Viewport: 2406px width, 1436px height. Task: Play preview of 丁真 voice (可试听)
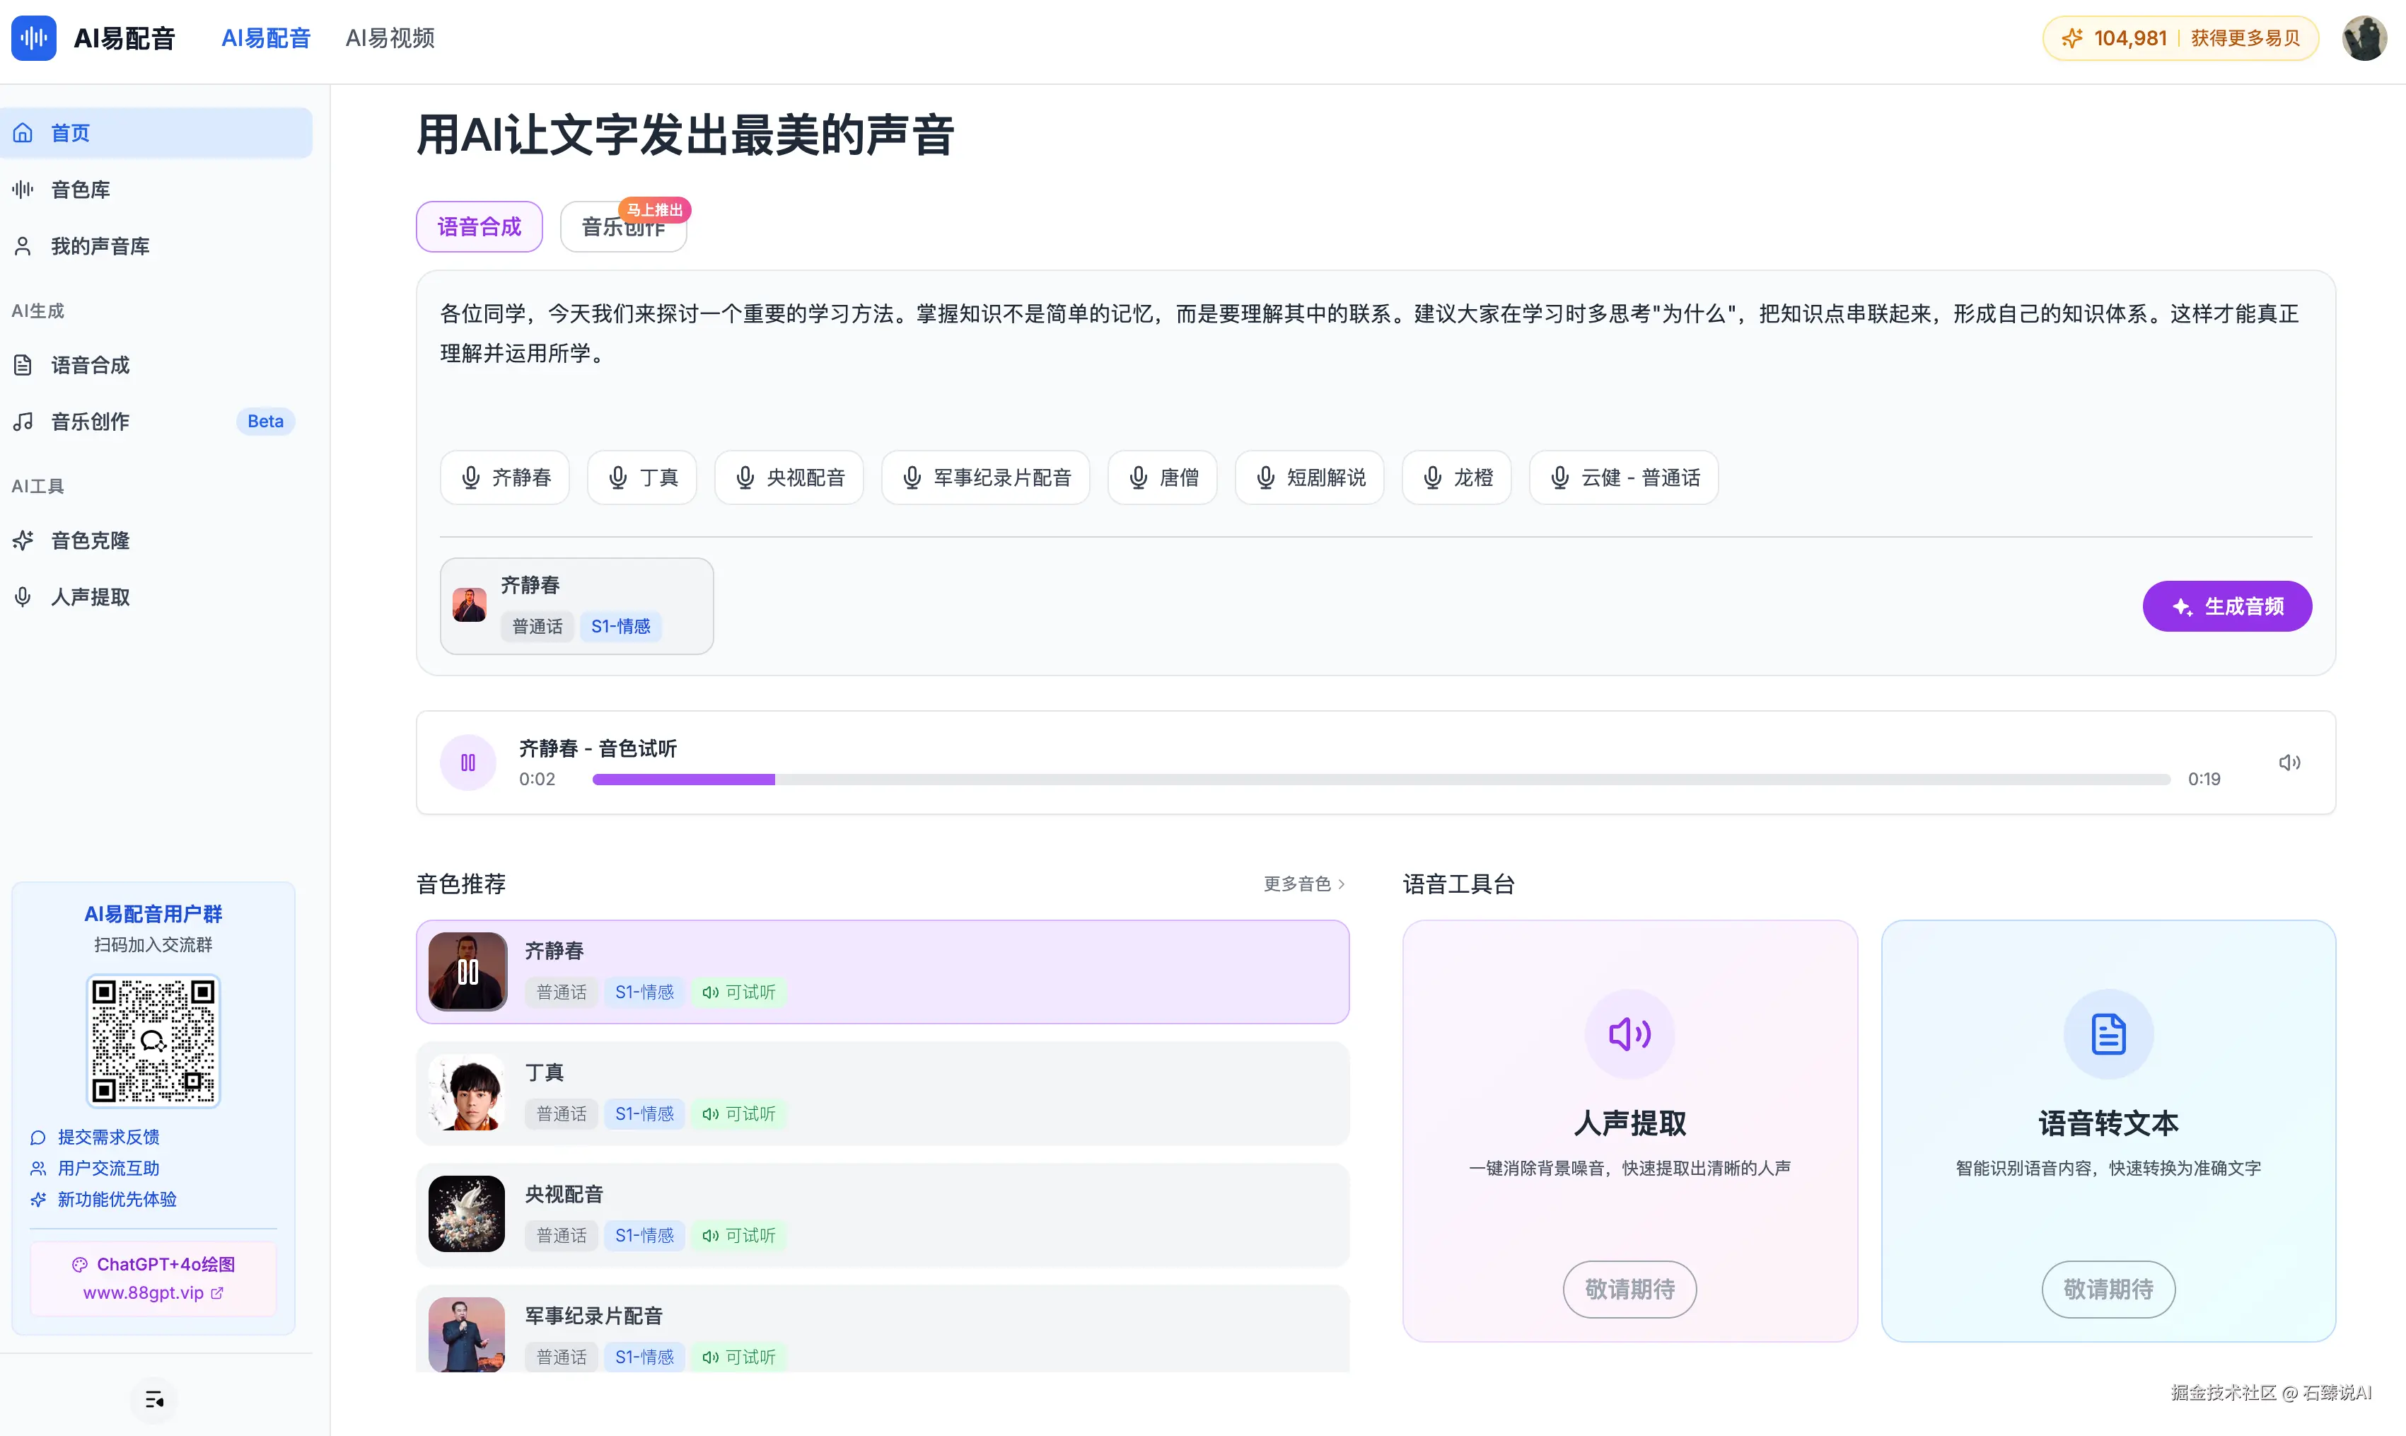pyautogui.click(x=740, y=1113)
